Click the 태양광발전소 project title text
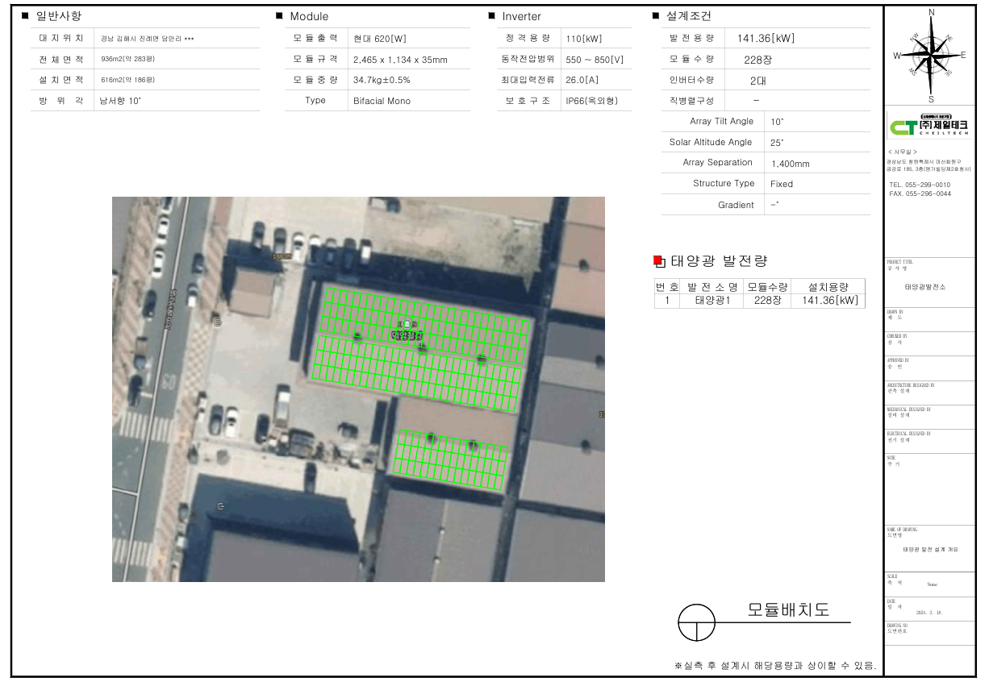The height and width of the screenshot is (682, 989). [924, 287]
